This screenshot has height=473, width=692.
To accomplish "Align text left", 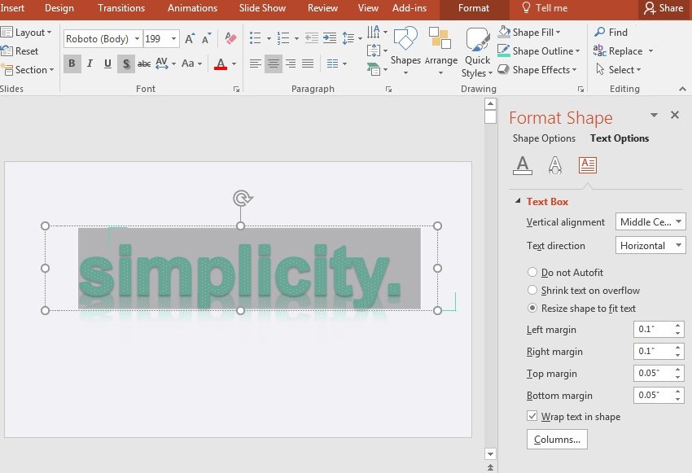I will tap(255, 64).
